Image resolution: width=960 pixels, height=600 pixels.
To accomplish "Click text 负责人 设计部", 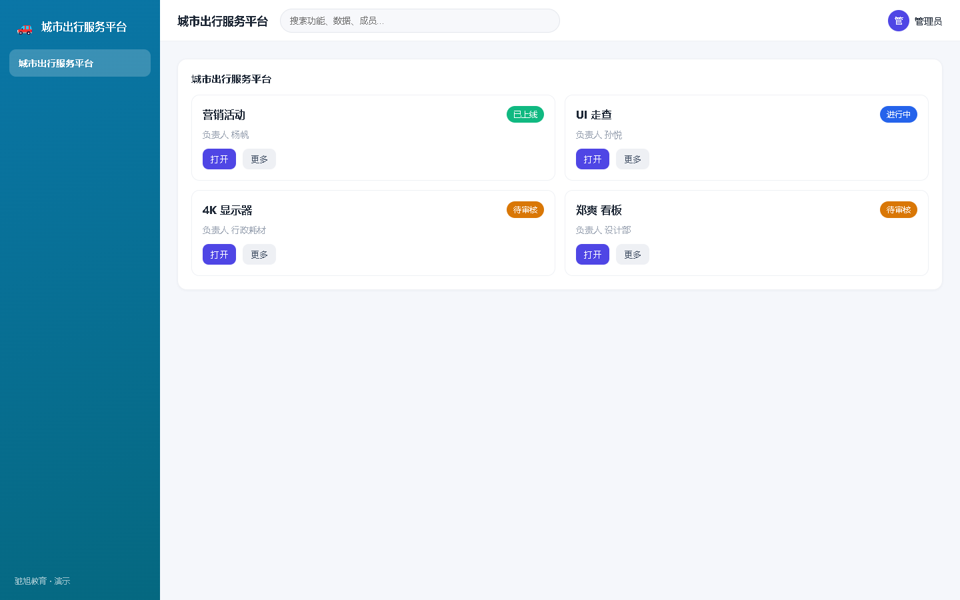I will [603, 230].
